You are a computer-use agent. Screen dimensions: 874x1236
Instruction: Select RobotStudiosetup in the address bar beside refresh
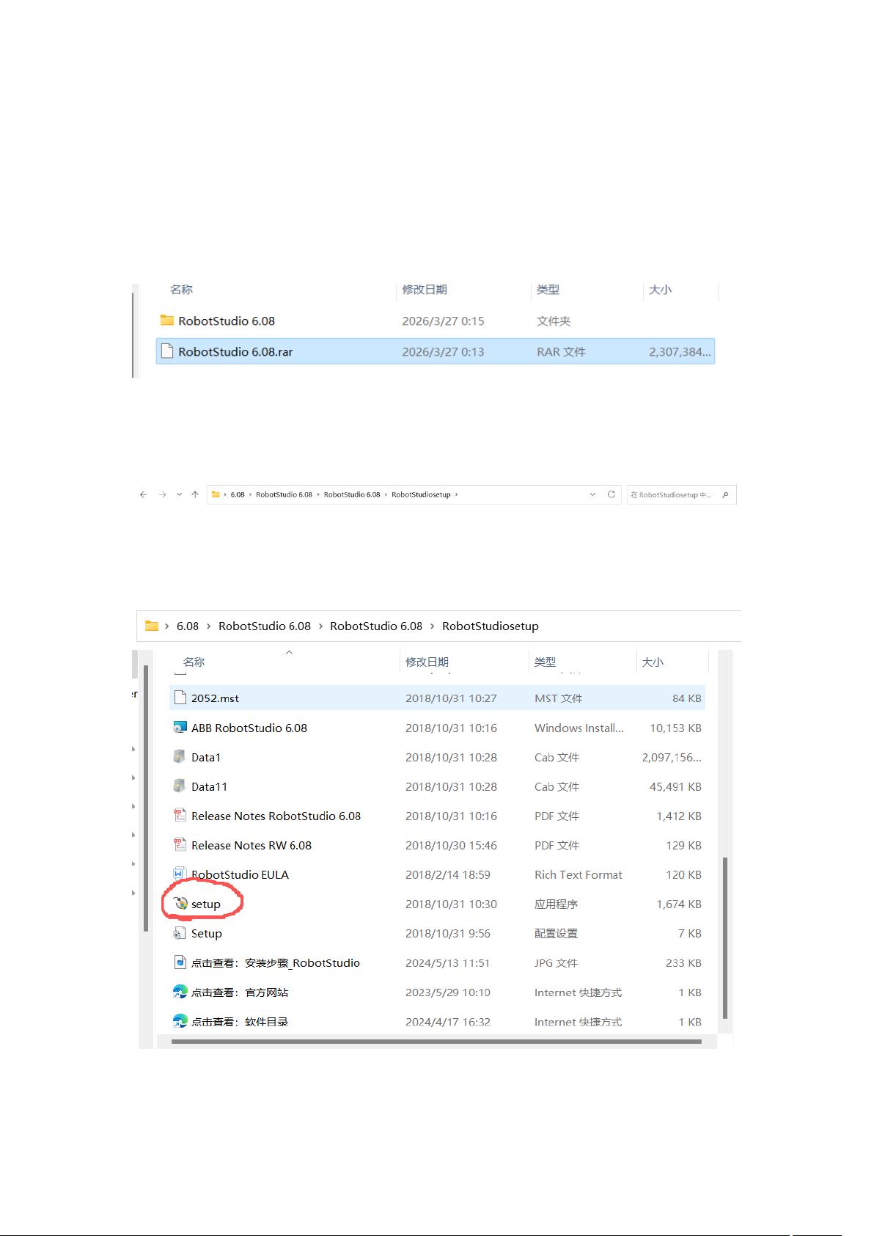pyautogui.click(x=421, y=494)
